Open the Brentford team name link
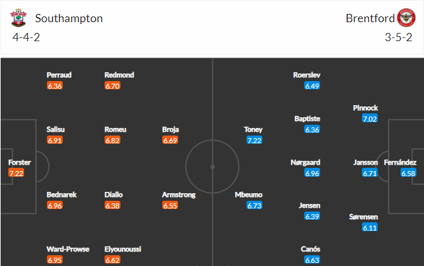Viewport: 424px width, 266px height. point(370,18)
